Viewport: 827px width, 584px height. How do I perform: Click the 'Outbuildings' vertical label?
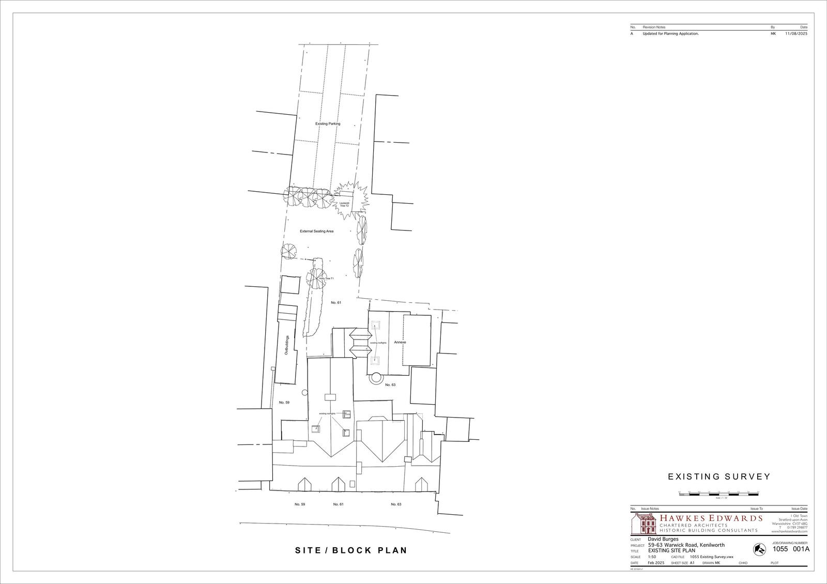pyautogui.click(x=287, y=345)
